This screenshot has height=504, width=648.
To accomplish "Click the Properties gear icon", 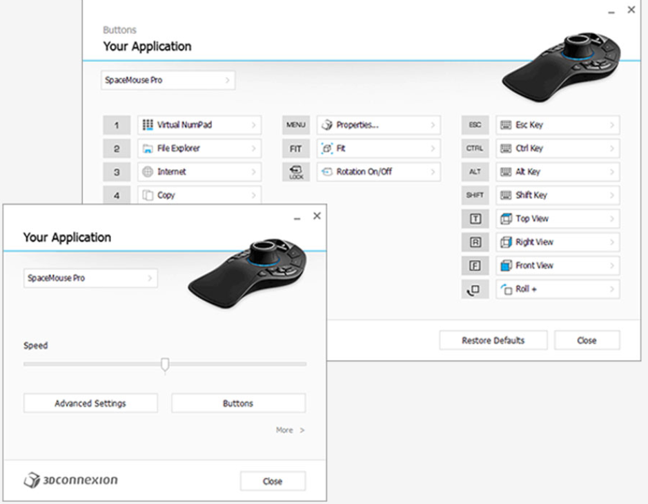I will pyautogui.click(x=327, y=125).
